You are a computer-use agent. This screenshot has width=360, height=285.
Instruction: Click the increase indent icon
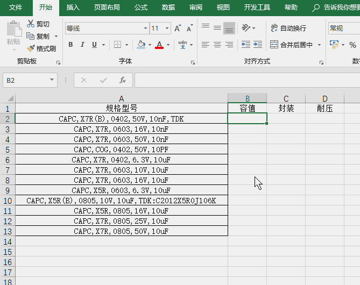point(258,45)
